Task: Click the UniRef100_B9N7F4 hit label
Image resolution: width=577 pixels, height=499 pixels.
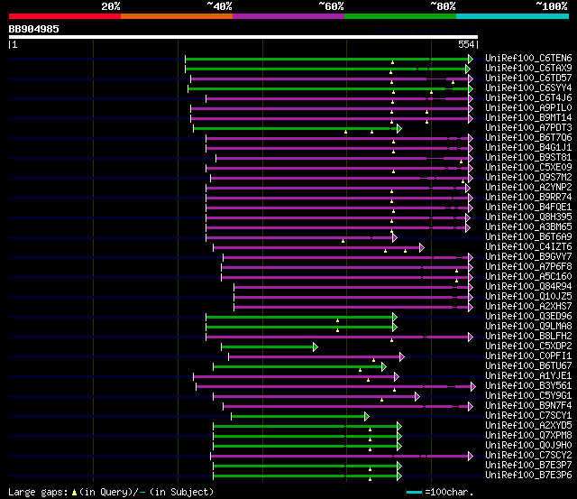Action: coord(528,406)
